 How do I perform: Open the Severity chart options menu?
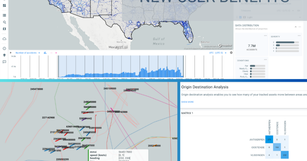pyautogui.click(x=299, y=36)
